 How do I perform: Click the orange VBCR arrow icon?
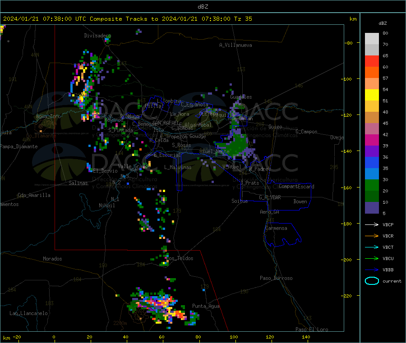coord(372,236)
